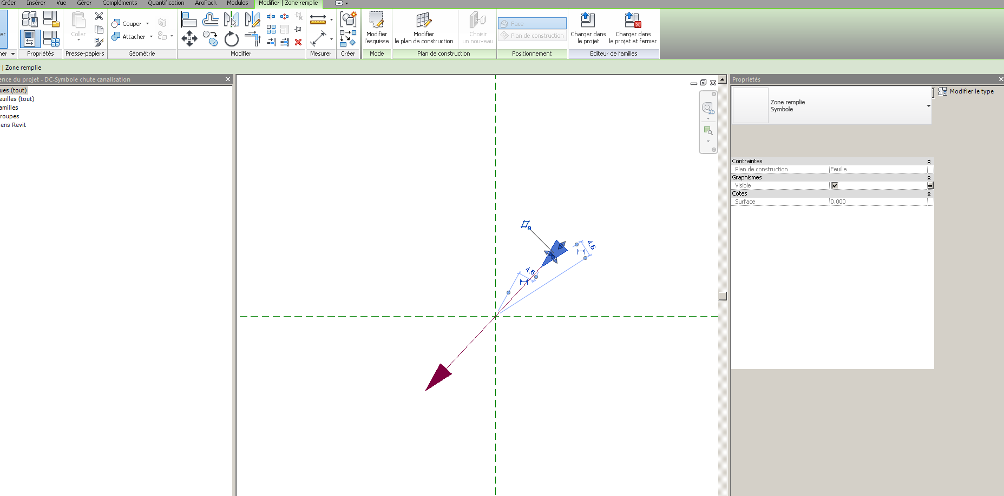Select the Move tool in Modifier panel
The width and height of the screenshot is (1004, 496).
(x=189, y=38)
